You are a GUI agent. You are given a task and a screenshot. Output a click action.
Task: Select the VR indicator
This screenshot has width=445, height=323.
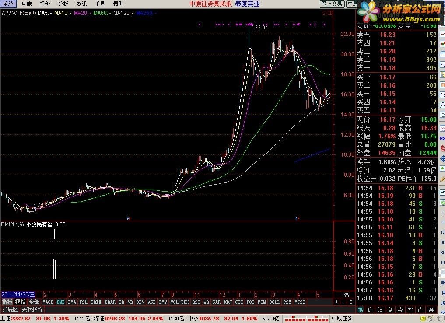point(130,302)
